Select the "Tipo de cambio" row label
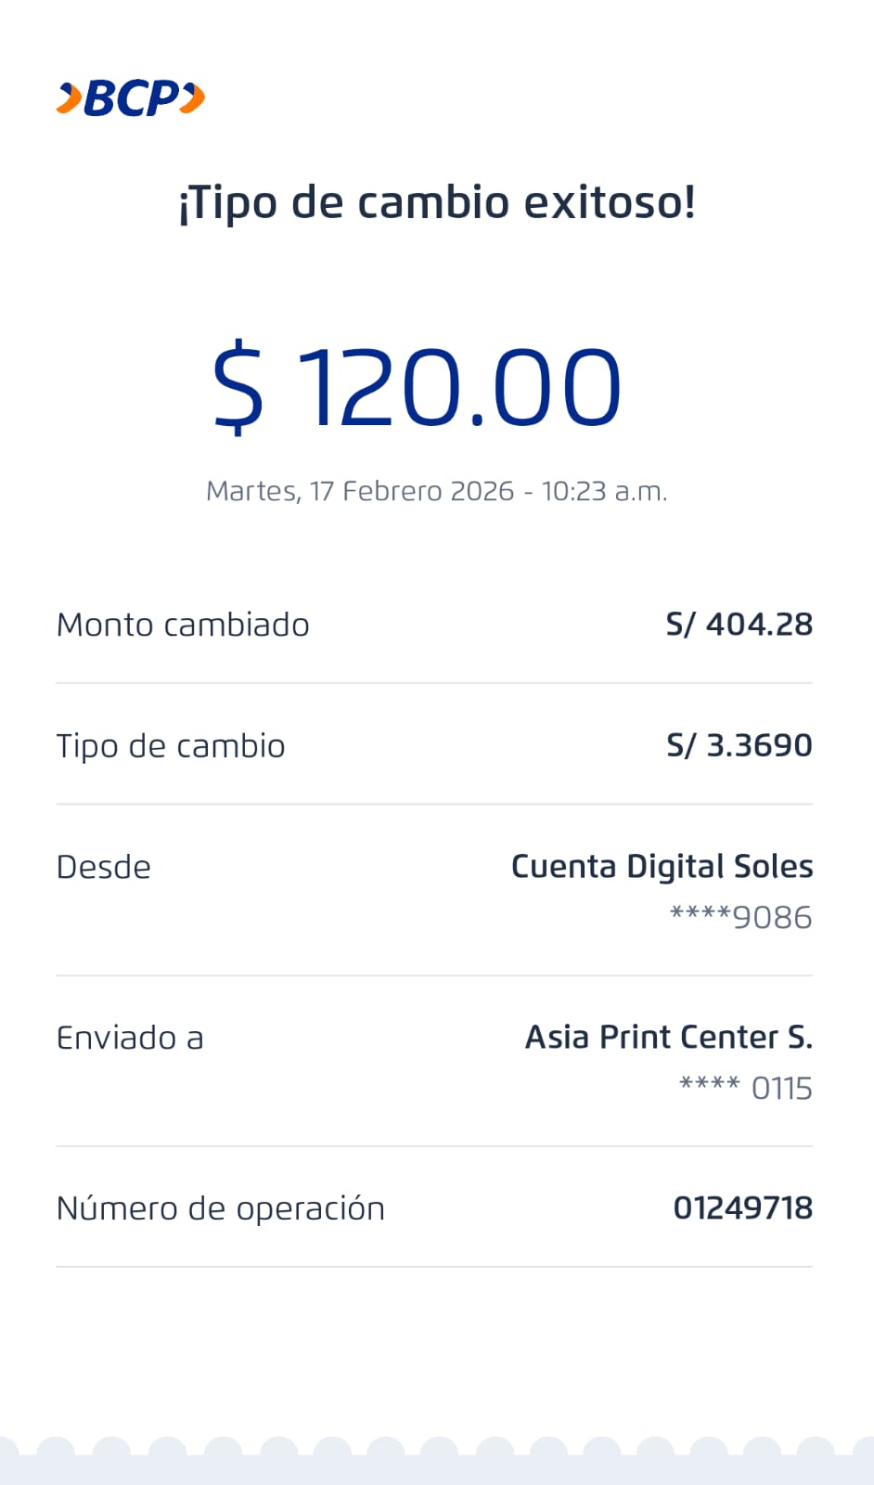 pos(171,746)
